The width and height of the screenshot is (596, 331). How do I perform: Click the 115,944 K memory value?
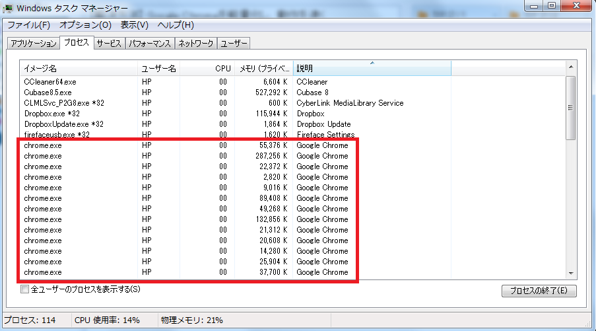coord(271,114)
